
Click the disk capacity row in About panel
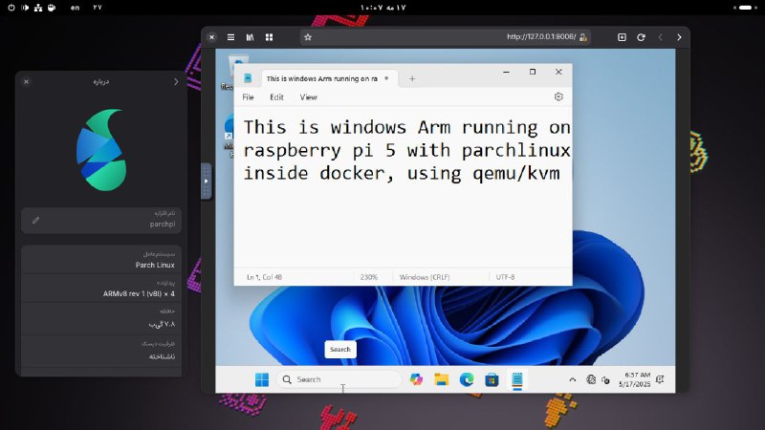101,351
